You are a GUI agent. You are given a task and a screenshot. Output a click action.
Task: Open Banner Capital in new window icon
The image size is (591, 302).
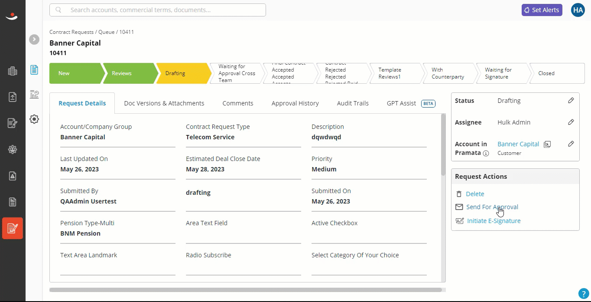pos(547,144)
